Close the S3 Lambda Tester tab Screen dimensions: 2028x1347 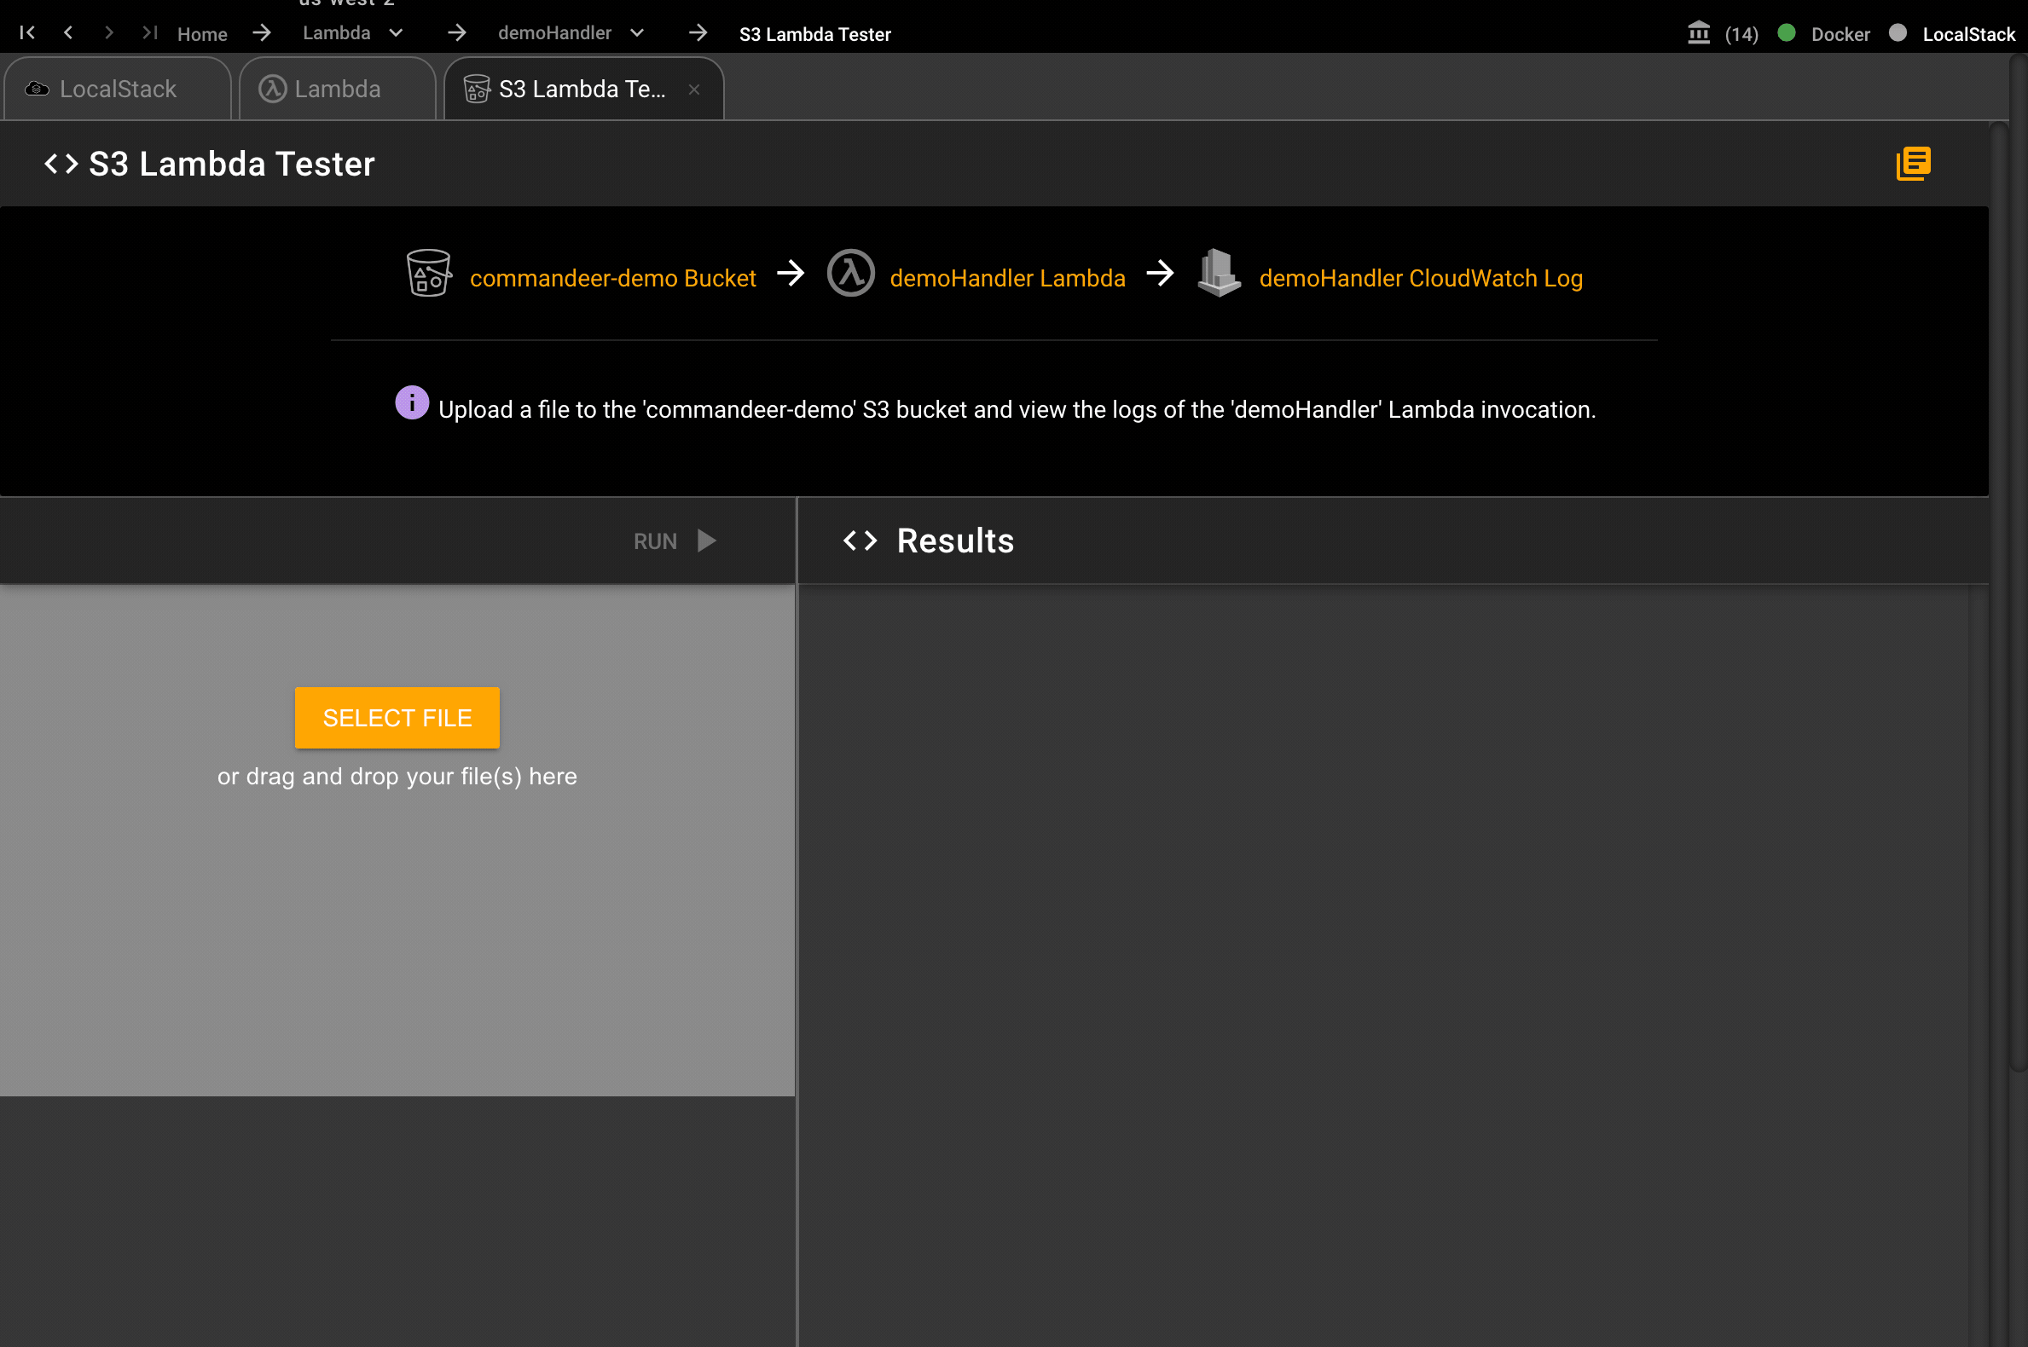tap(694, 90)
